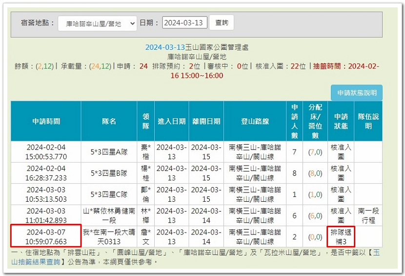This screenshot has width=405, height=276.
Task: Click the 隊伍說明 column header
Action: (x=368, y=121)
